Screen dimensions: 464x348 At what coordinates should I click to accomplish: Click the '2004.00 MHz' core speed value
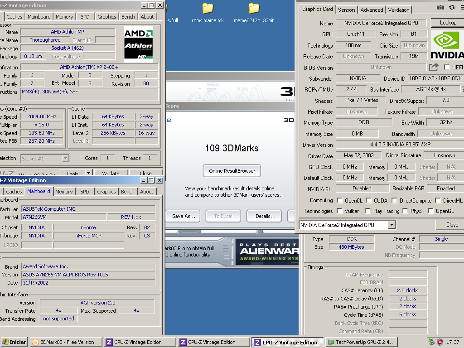[42, 116]
